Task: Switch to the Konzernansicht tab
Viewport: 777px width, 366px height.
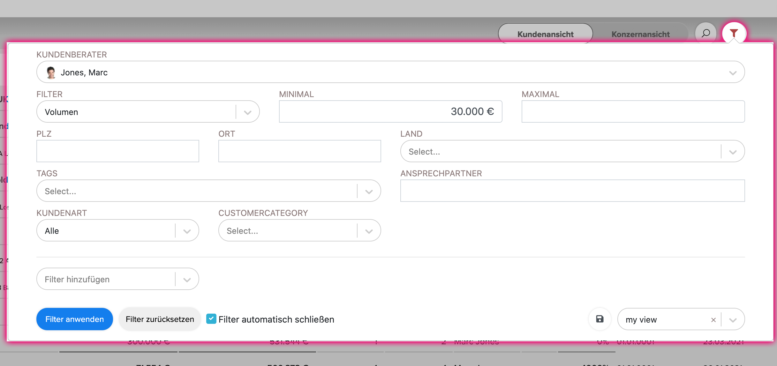Action: point(640,34)
